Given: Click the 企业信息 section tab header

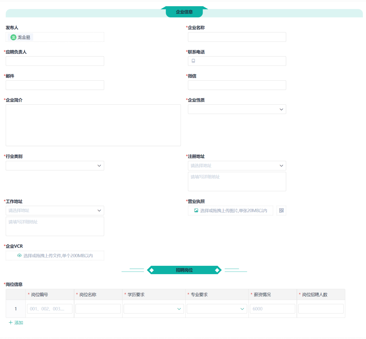Looking at the screenshot, I should click(184, 12).
